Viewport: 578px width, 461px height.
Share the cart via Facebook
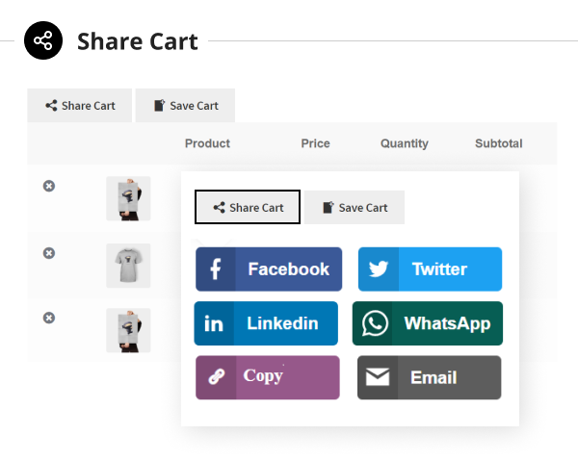269,269
